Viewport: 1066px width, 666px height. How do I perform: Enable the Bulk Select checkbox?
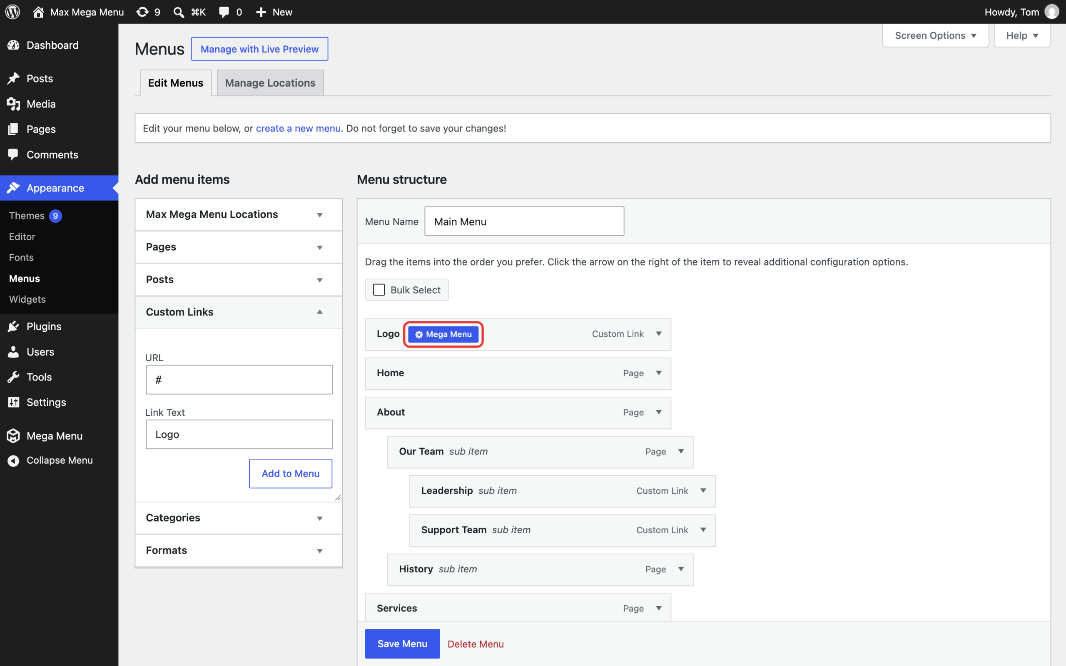tap(379, 290)
